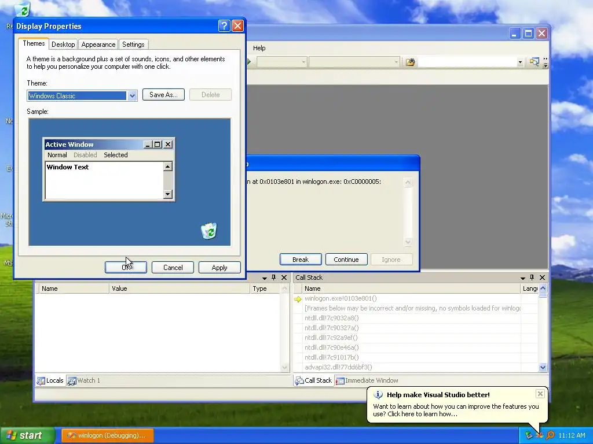The width and height of the screenshot is (593, 444).
Task: Switch to the Themes tab
Action: (x=34, y=43)
